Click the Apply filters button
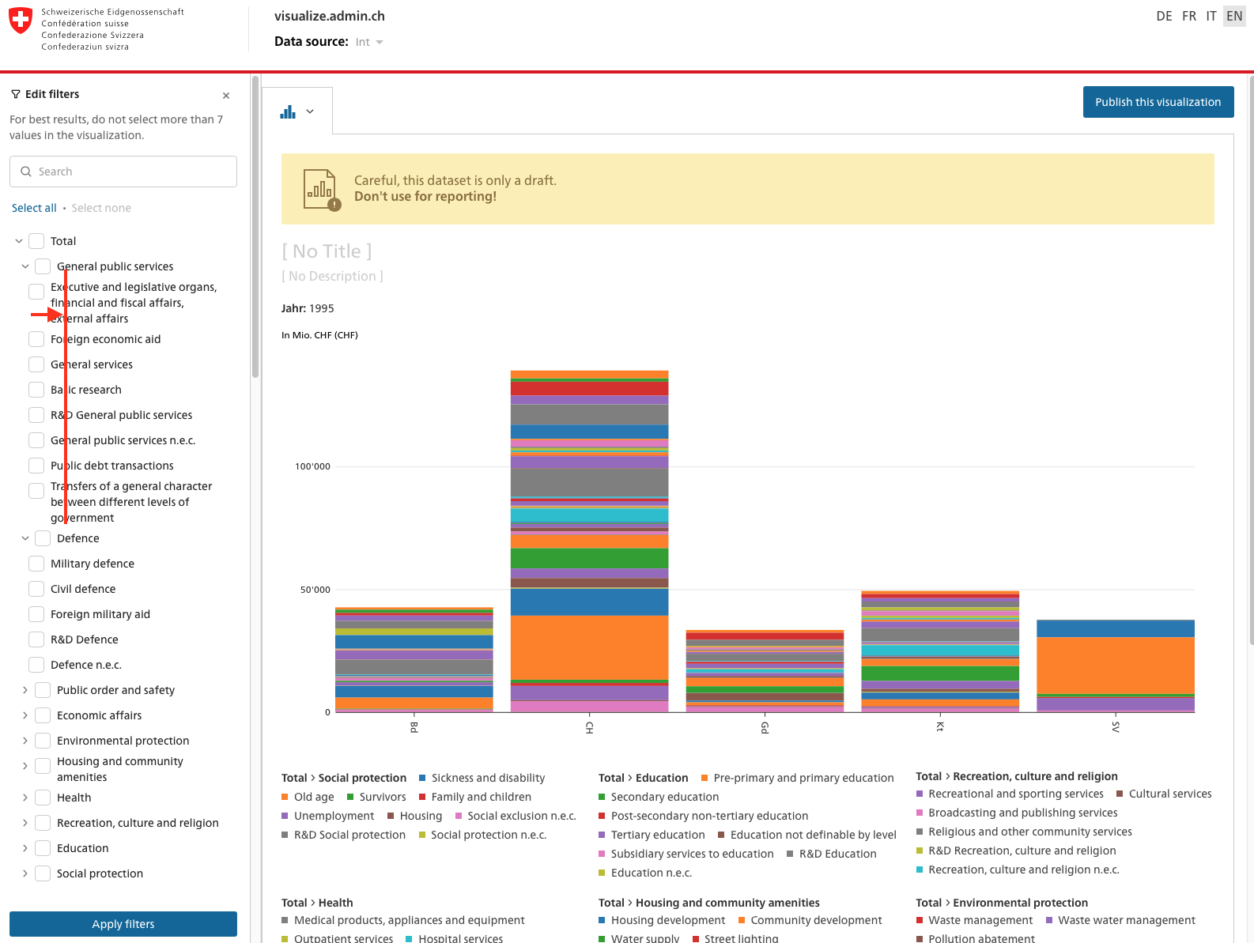 coord(123,924)
